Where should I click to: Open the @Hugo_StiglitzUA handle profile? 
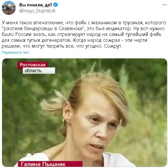(x=37, y=11)
